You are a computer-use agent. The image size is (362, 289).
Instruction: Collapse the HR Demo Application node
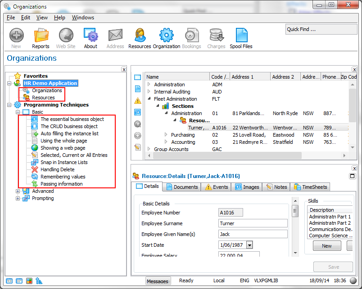pyautogui.click(x=9, y=83)
